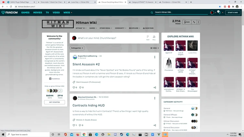Create a poll via POLL icon
244x137 pixels.
pyautogui.click(x=154, y=38)
